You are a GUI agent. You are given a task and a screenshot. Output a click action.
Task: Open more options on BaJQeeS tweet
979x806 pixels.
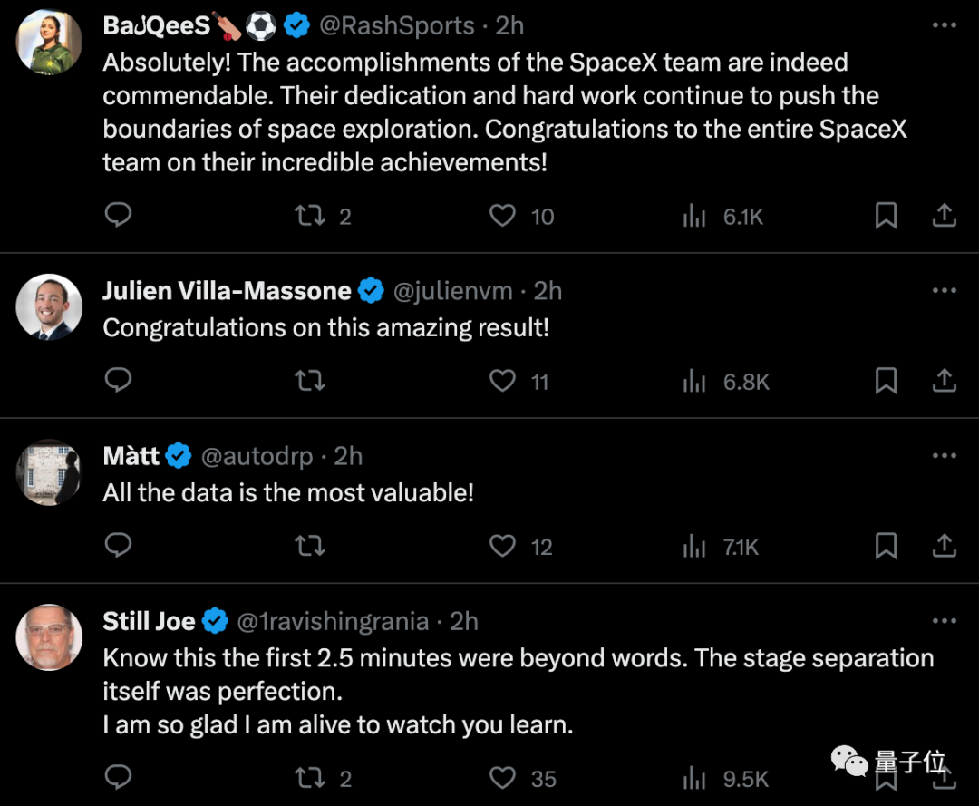944,25
